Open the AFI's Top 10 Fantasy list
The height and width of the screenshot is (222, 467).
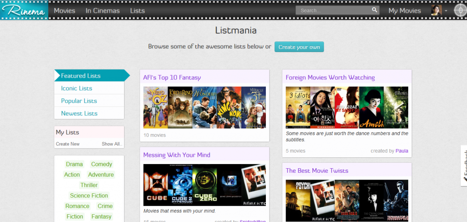click(x=172, y=77)
